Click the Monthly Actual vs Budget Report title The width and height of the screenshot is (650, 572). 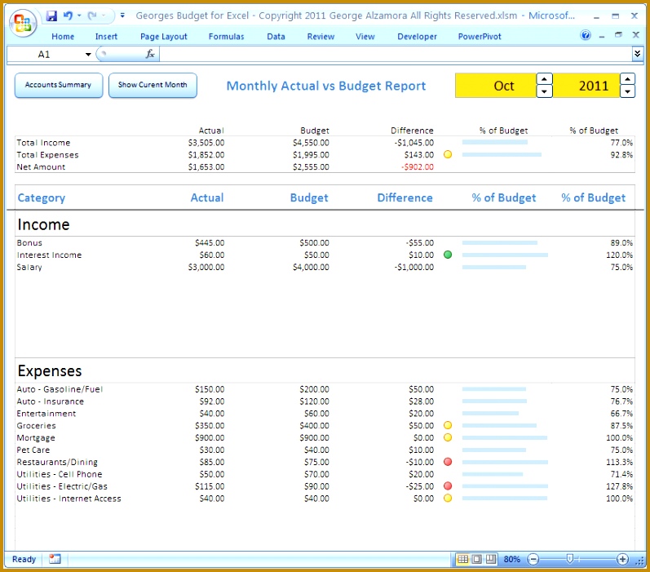326,86
